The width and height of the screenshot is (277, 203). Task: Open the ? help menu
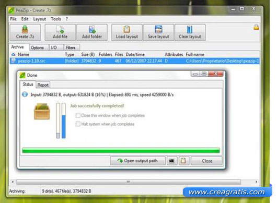67,19
